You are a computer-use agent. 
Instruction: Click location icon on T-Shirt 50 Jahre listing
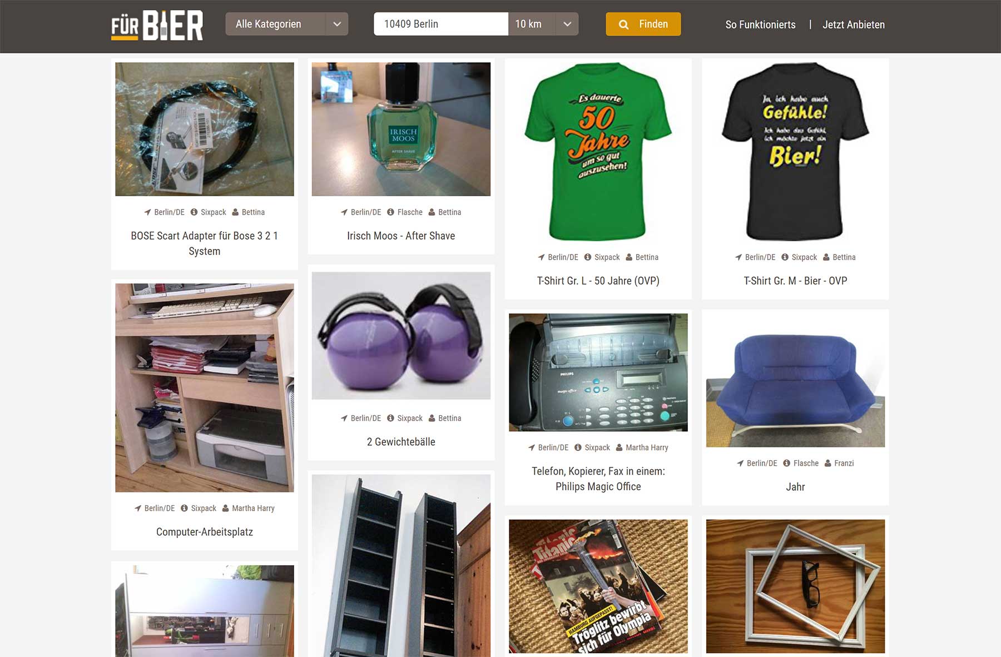[x=541, y=257]
